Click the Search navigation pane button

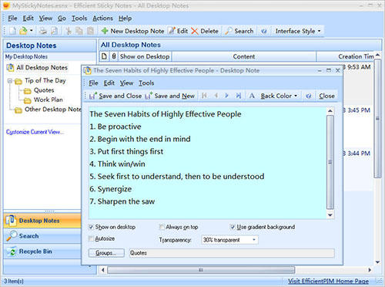[x=42, y=236]
